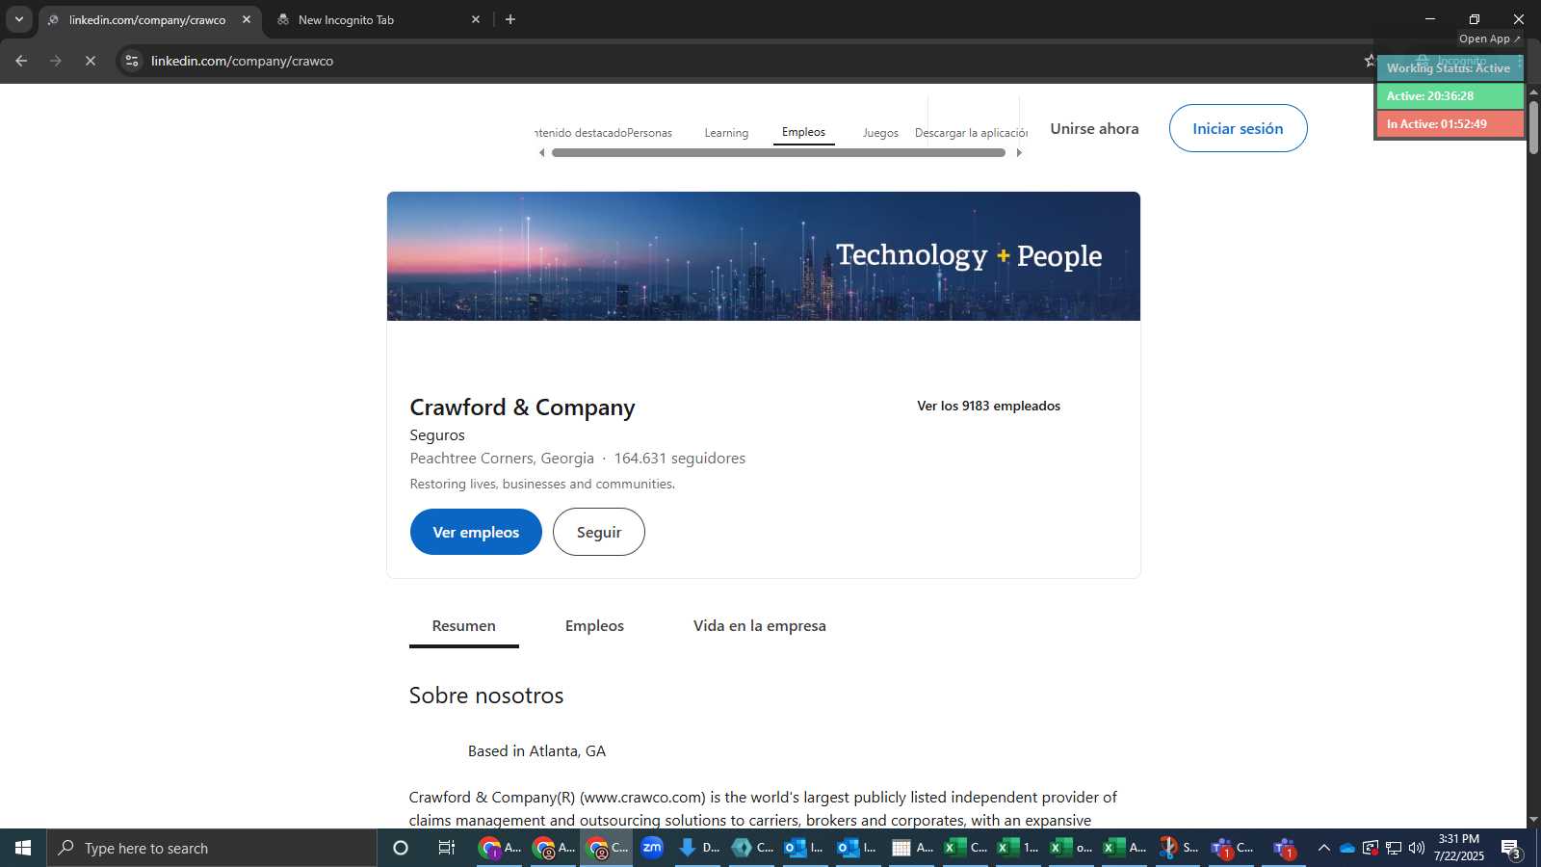The width and height of the screenshot is (1541, 867).
Task: Close the linkedin.com/company/crawco tab
Action: [247, 19]
